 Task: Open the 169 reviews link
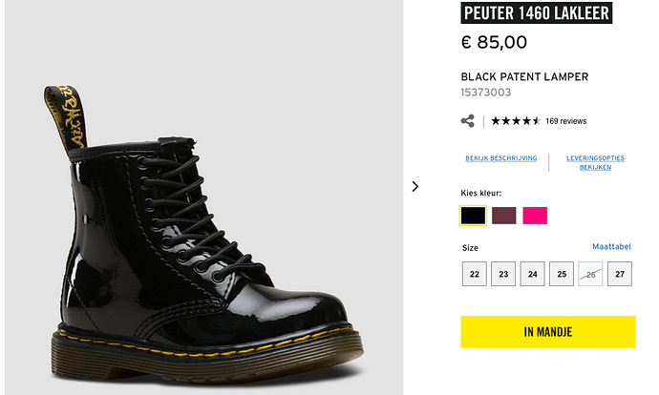tap(565, 121)
